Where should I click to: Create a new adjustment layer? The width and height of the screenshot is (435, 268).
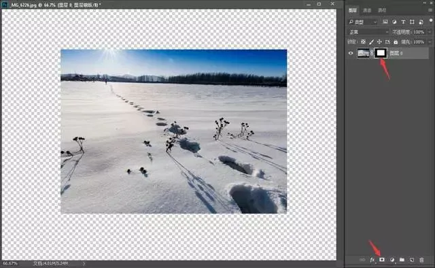392,260
